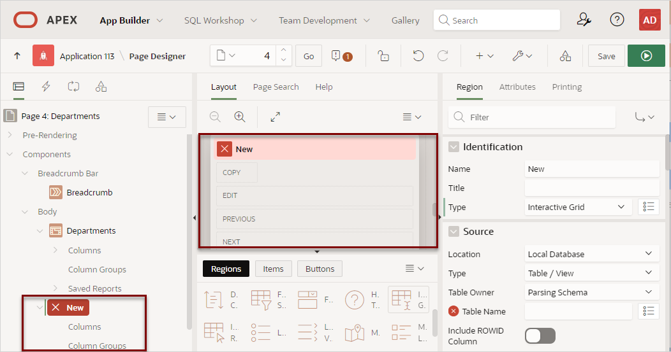The image size is (671, 352).
Task: Open the administration user-wrench icon
Action: pos(584,20)
